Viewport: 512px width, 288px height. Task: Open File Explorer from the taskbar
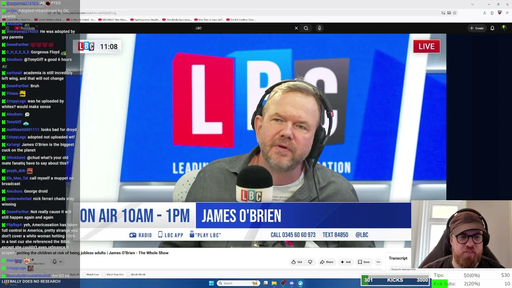tap(274, 283)
